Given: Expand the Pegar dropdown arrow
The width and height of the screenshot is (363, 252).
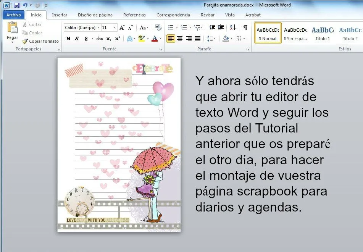Looking at the screenshot, I should point(12,42).
